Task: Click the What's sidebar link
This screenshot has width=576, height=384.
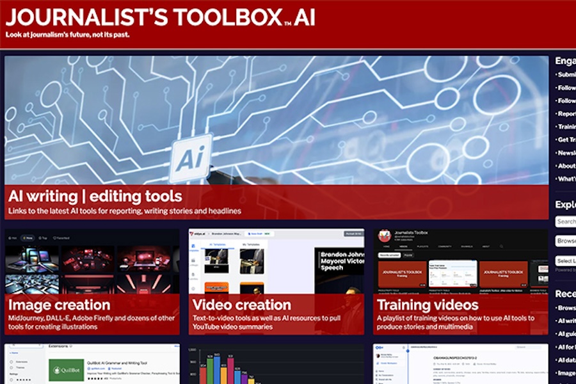Action: [x=566, y=179]
